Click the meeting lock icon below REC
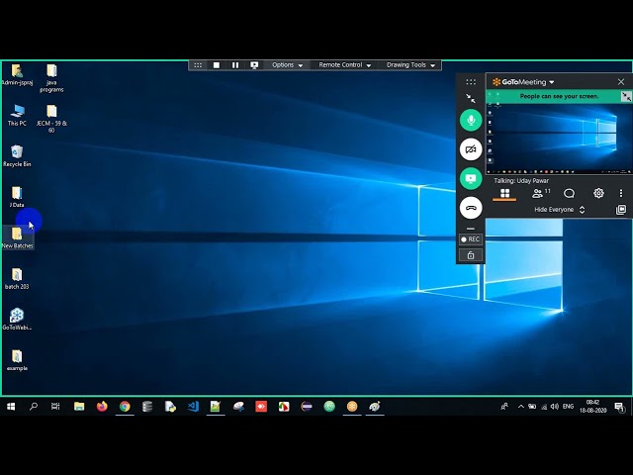The width and height of the screenshot is (633, 475). click(471, 255)
